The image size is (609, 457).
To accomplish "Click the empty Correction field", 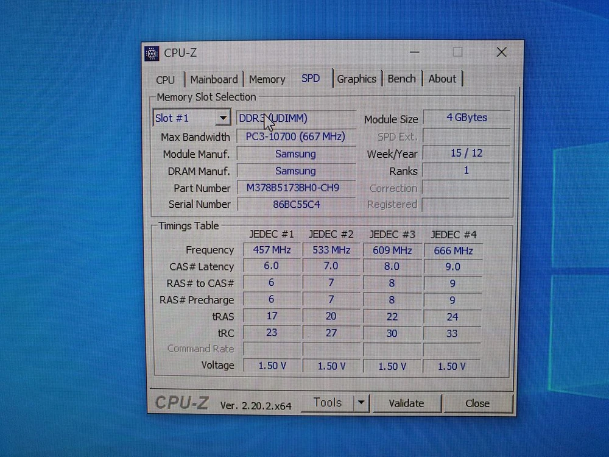I will click(x=466, y=188).
